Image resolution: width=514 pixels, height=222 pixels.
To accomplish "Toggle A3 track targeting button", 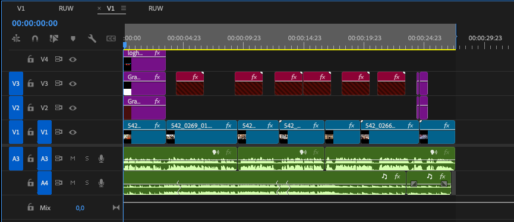I will click(44, 159).
